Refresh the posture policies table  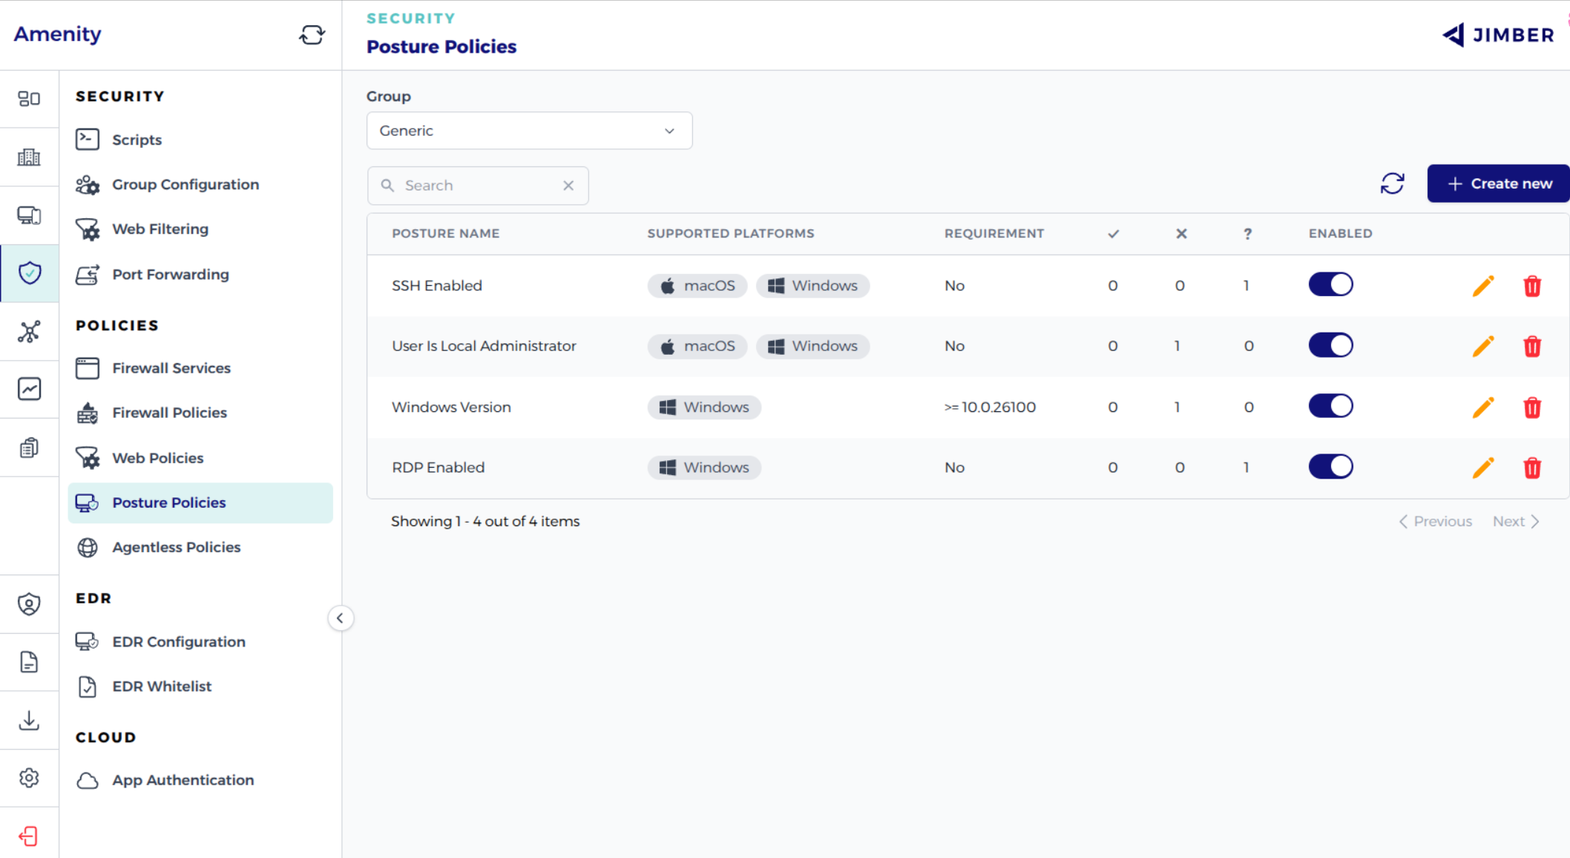pos(1392,183)
